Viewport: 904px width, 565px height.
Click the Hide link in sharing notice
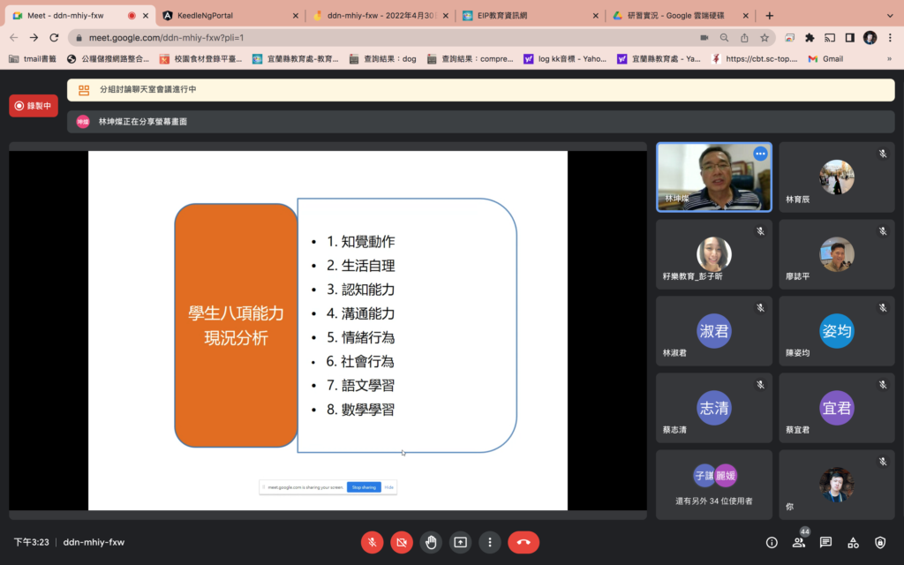tap(389, 487)
